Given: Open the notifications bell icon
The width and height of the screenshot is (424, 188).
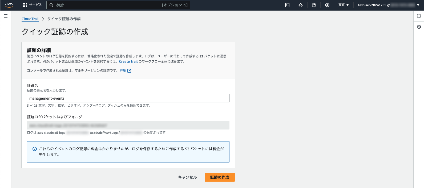Looking at the screenshot, I should click(301, 5).
